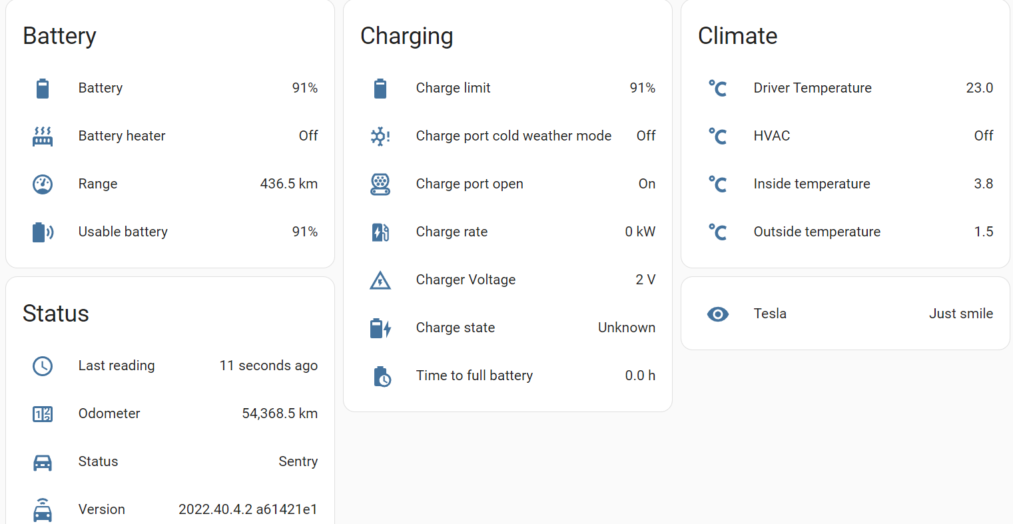Select the Charge port cold weather snowflake icon

point(380,135)
